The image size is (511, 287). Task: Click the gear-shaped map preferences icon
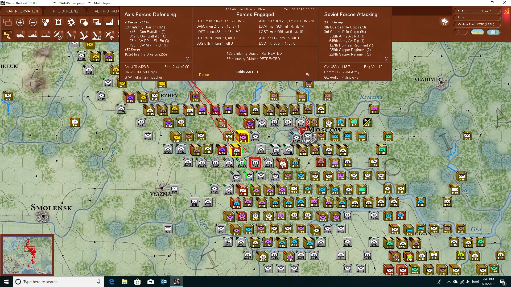pos(71,22)
